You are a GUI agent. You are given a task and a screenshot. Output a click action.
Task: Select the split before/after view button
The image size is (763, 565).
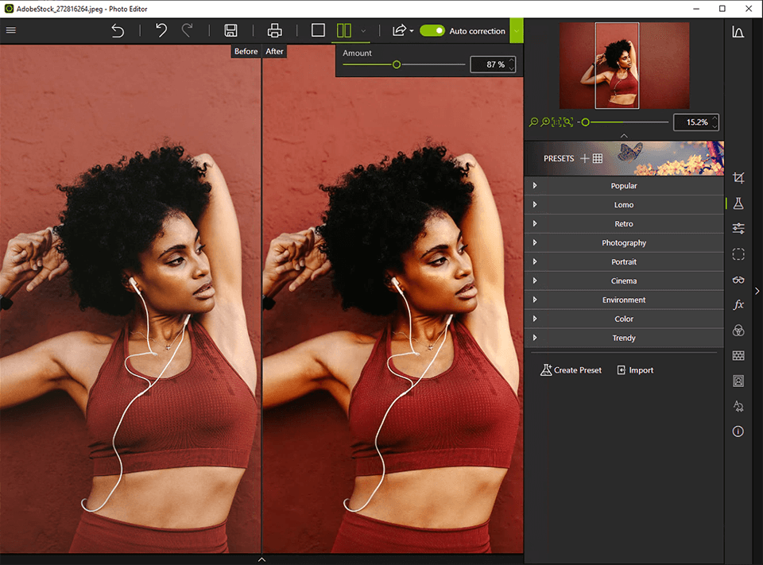click(343, 31)
